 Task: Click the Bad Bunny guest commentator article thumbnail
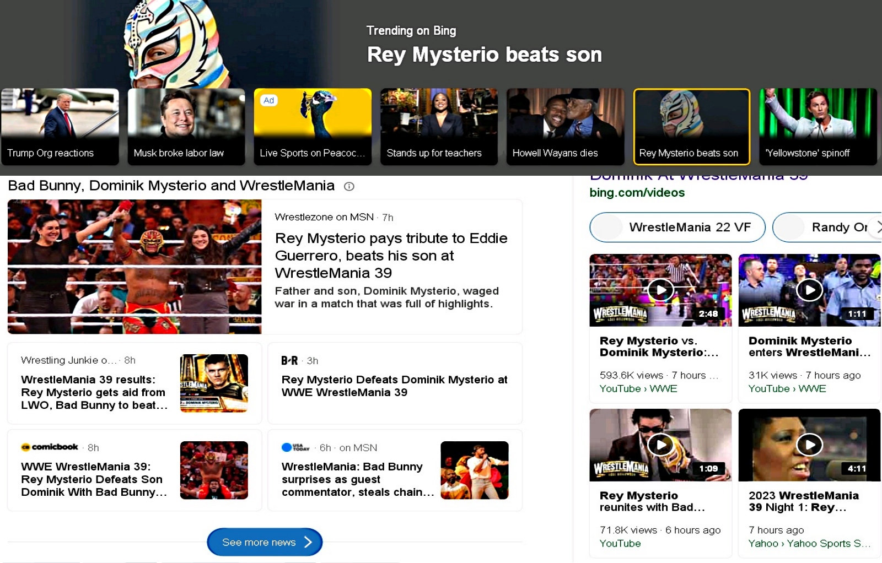tap(475, 470)
